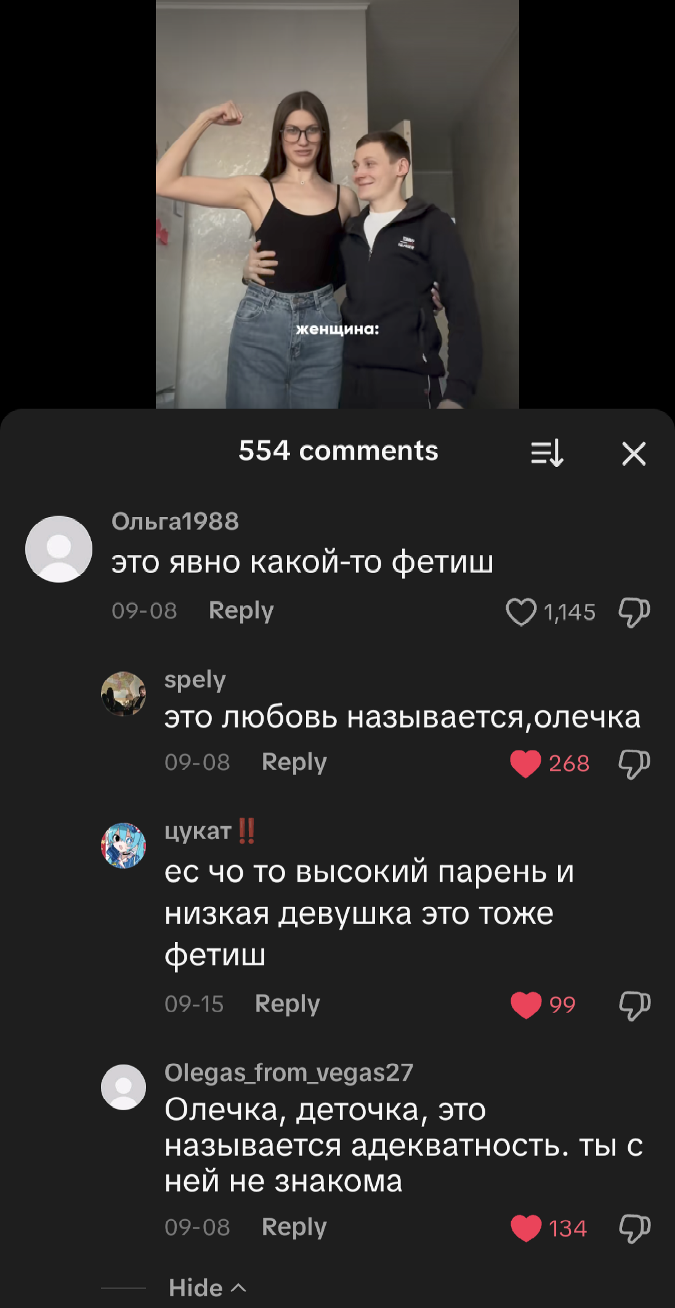Screen dimensions: 675x1308
Task: Open spely's profile picture
Action: pyautogui.click(x=123, y=694)
